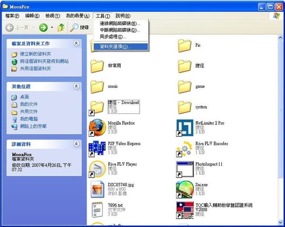Select the Mozilla Firefox label
Image resolution: width=285 pixels, height=227 pixels.
coord(121,123)
